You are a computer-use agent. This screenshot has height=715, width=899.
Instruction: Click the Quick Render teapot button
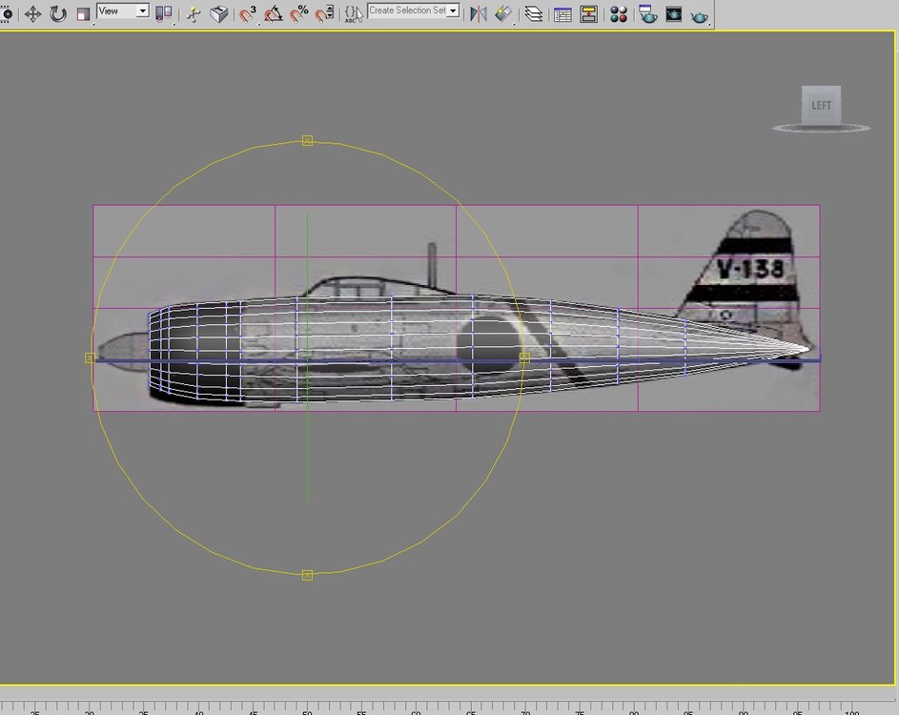[700, 15]
